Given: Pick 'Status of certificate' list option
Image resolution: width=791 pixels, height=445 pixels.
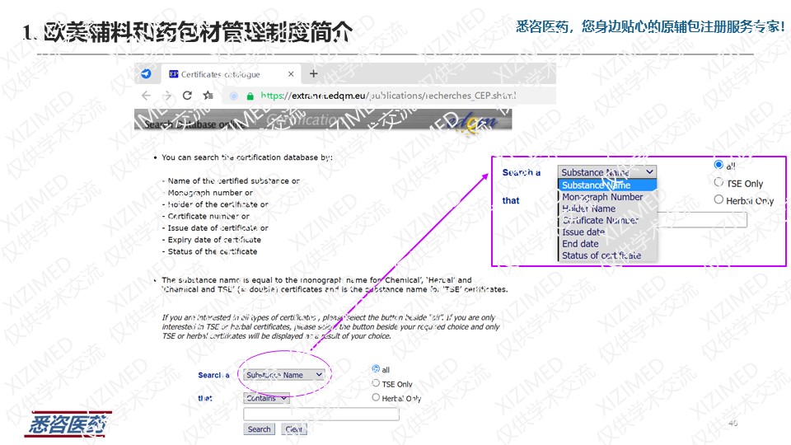Looking at the screenshot, I should [x=601, y=255].
